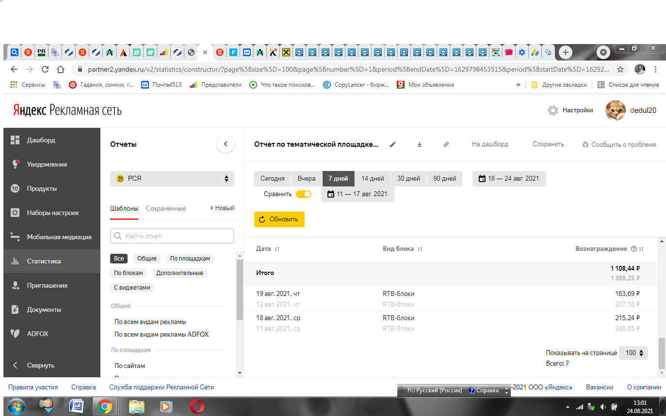Viewport: 666px width, 416px height.
Task: Toggle the Сравнить switch
Action: click(304, 194)
